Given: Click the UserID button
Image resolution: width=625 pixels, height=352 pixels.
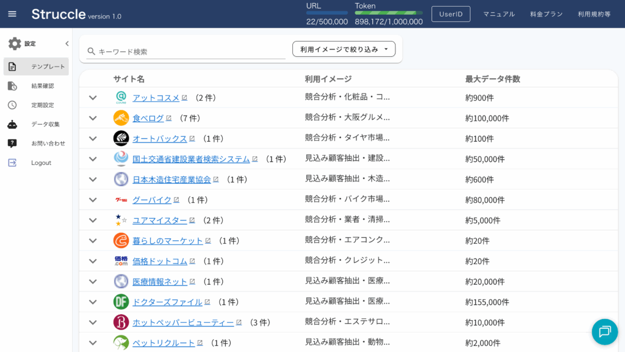Looking at the screenshot, I should (x=450, y=14).
